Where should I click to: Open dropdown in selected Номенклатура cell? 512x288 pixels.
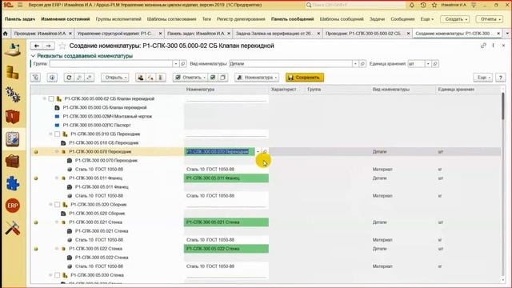[258, 151]
